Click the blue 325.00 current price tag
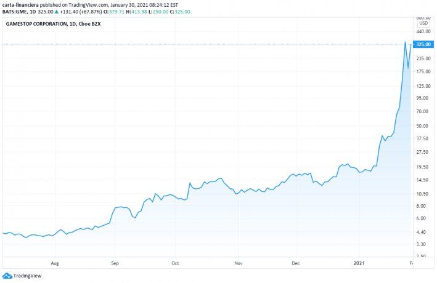Image resolution: width=437 pixels, height=283 pixels. [x=423, y=44]
